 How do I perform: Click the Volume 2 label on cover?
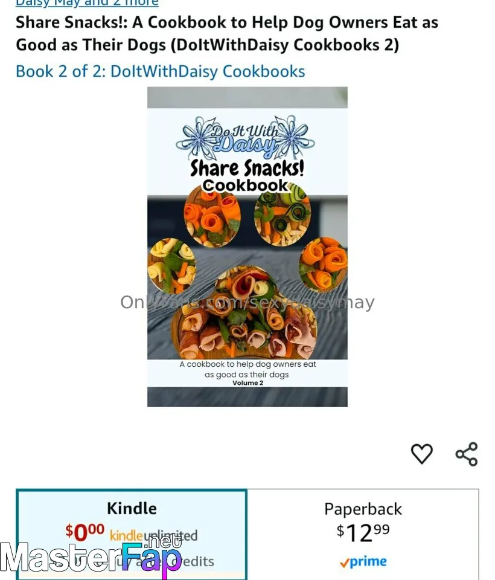[x=247, y=383]
